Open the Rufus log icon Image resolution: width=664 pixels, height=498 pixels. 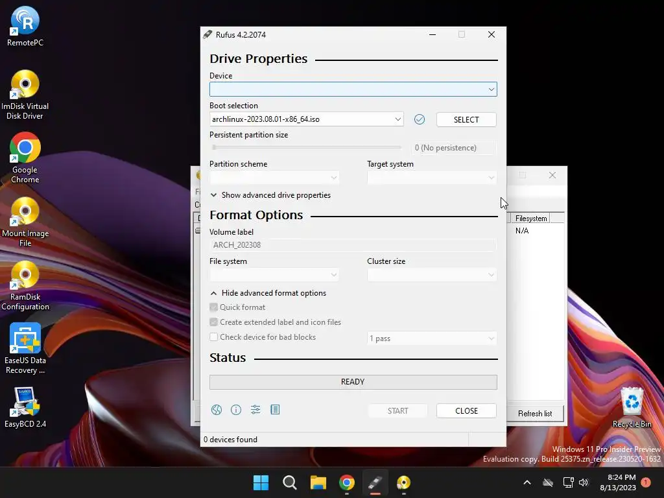(275, 410)
